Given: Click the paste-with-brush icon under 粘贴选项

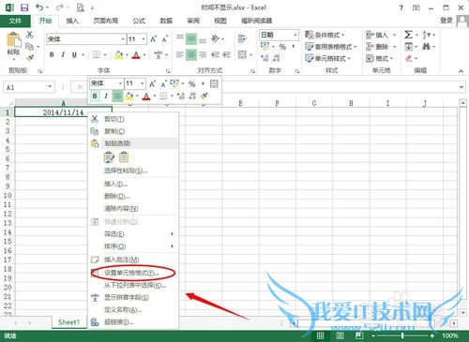Looking at the screenshot, I should tap(109, 156).
